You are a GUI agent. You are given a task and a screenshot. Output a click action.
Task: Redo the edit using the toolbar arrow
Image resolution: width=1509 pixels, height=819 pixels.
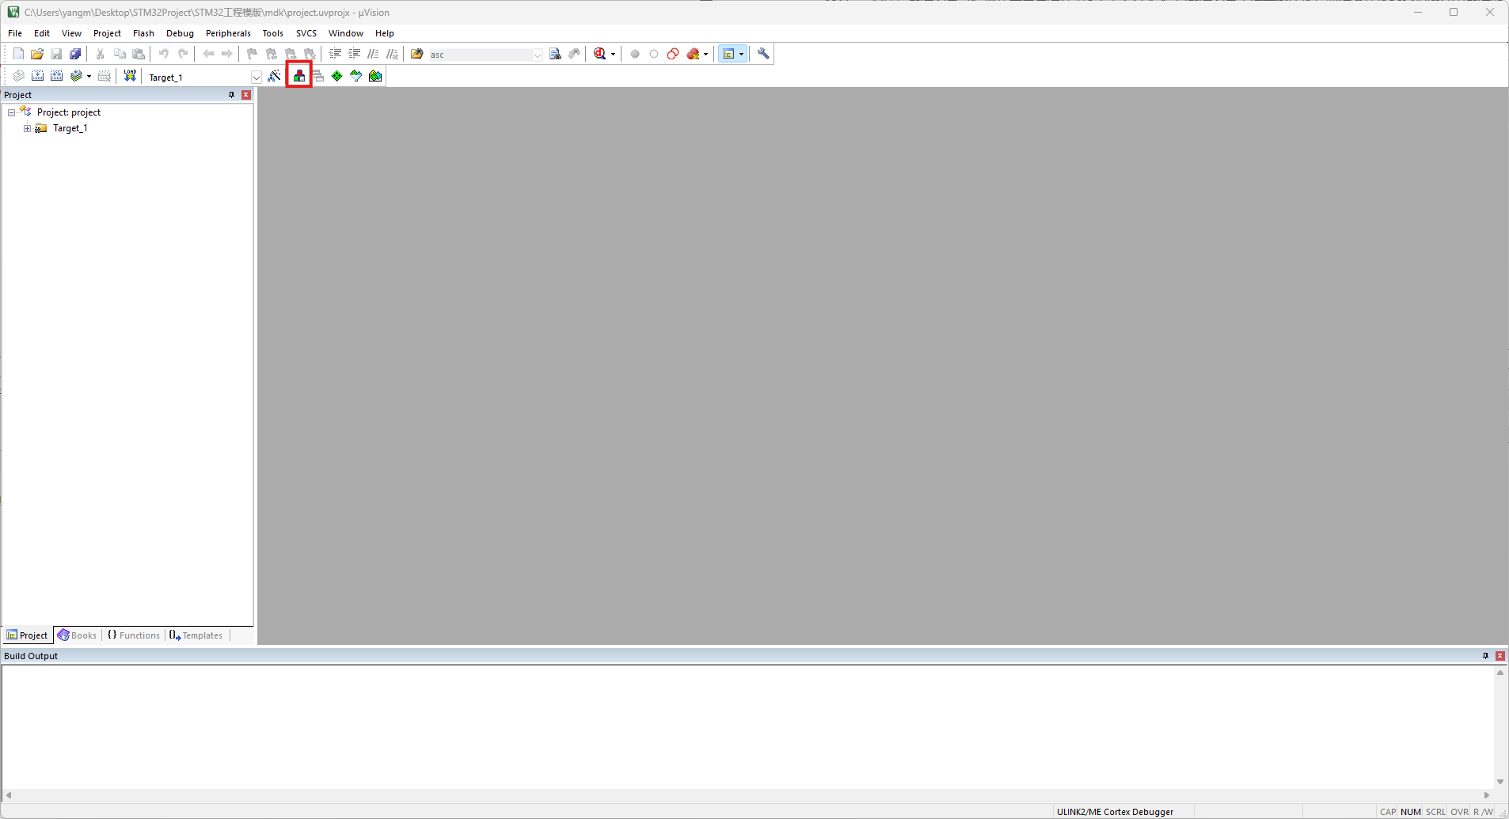pos(183,54)
